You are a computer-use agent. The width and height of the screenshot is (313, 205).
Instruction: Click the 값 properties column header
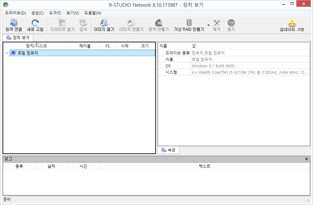[x=250, y=46]
